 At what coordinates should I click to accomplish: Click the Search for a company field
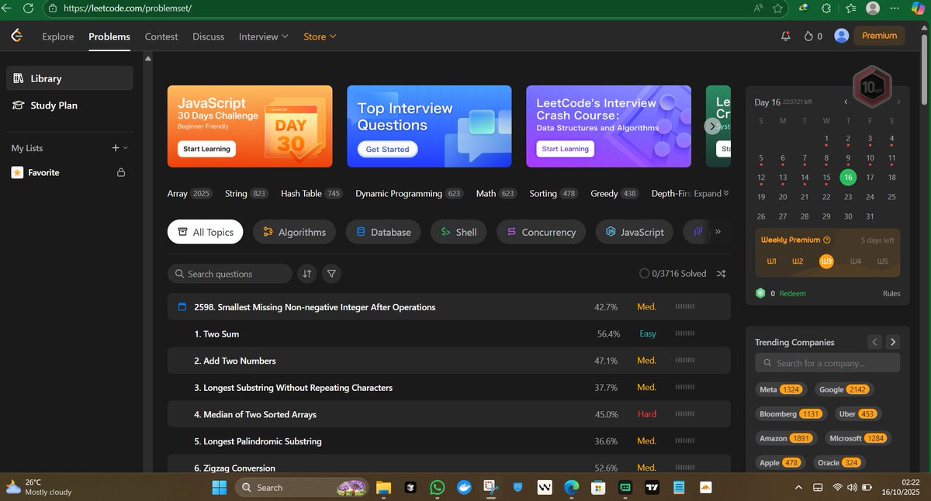828,363
